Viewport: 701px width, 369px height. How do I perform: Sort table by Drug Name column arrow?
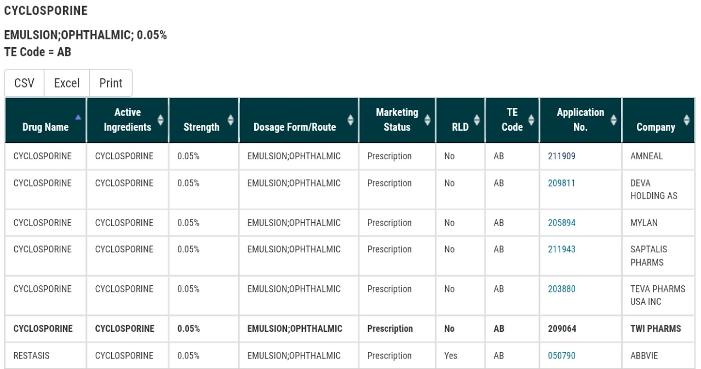click(78, 117)
